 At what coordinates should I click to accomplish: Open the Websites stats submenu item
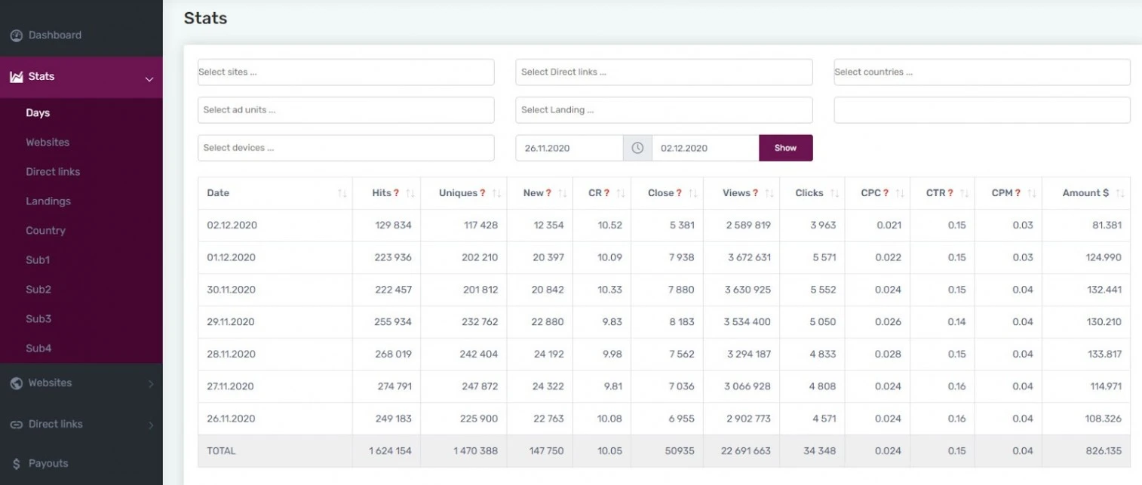click(x=48, y=143)
